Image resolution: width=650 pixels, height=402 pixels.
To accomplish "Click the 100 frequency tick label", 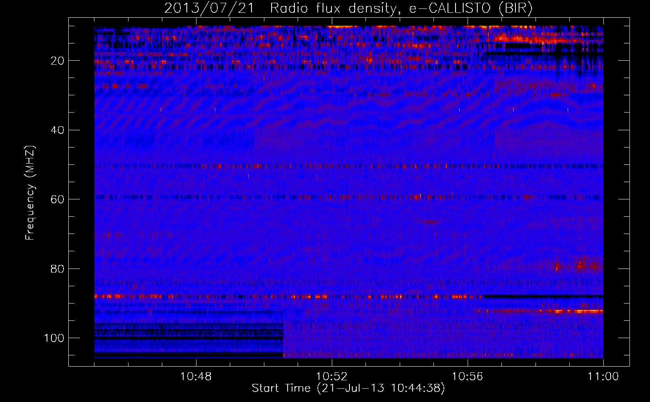I will pos(54,338).
